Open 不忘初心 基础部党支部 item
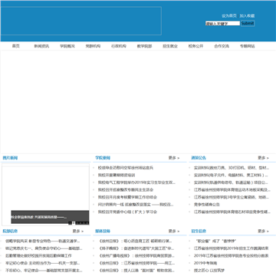The width and height of the screenshot is (276, 276). point(44,271)
